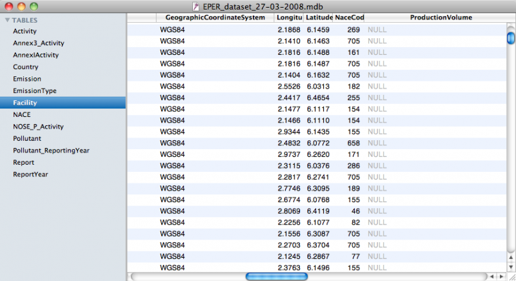The height and width of the screenshot is (281, 516).
Task: Click the yellow minimize window button
Action: pyautogui.click(x=21, y=6)
